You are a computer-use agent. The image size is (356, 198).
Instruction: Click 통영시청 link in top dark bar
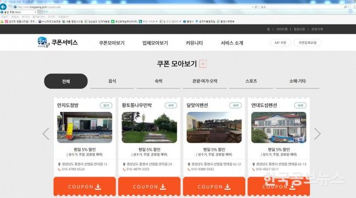tap(299, 29)
